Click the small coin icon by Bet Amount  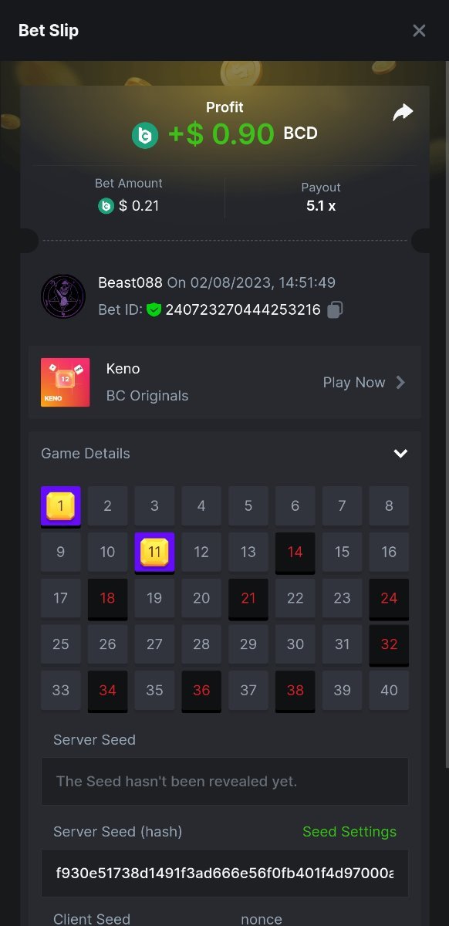[x=106, y=206]
